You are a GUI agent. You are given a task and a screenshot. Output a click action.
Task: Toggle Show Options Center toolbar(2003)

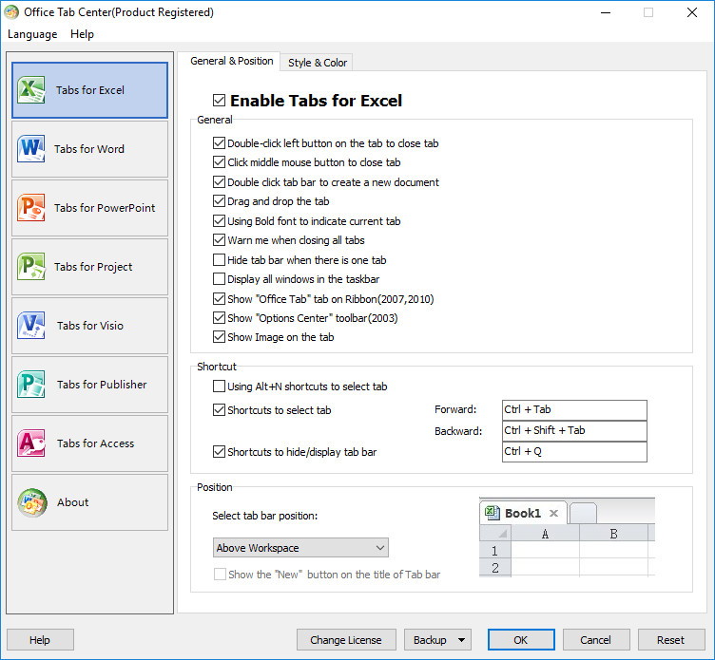coord(219,317)
